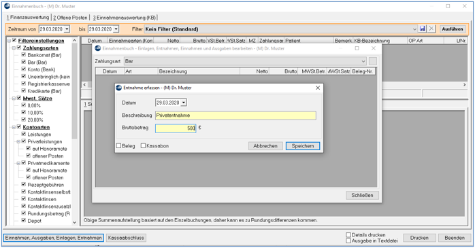Open the Filter Kein Filter dropdown
475x248 pixels.
coord(414,29)
